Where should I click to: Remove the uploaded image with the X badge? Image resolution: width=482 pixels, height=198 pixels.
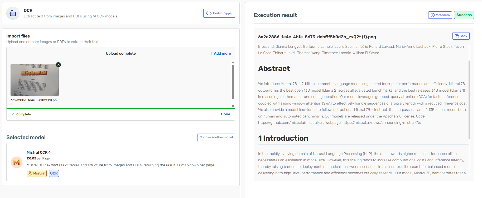click(x=59, y=65)
